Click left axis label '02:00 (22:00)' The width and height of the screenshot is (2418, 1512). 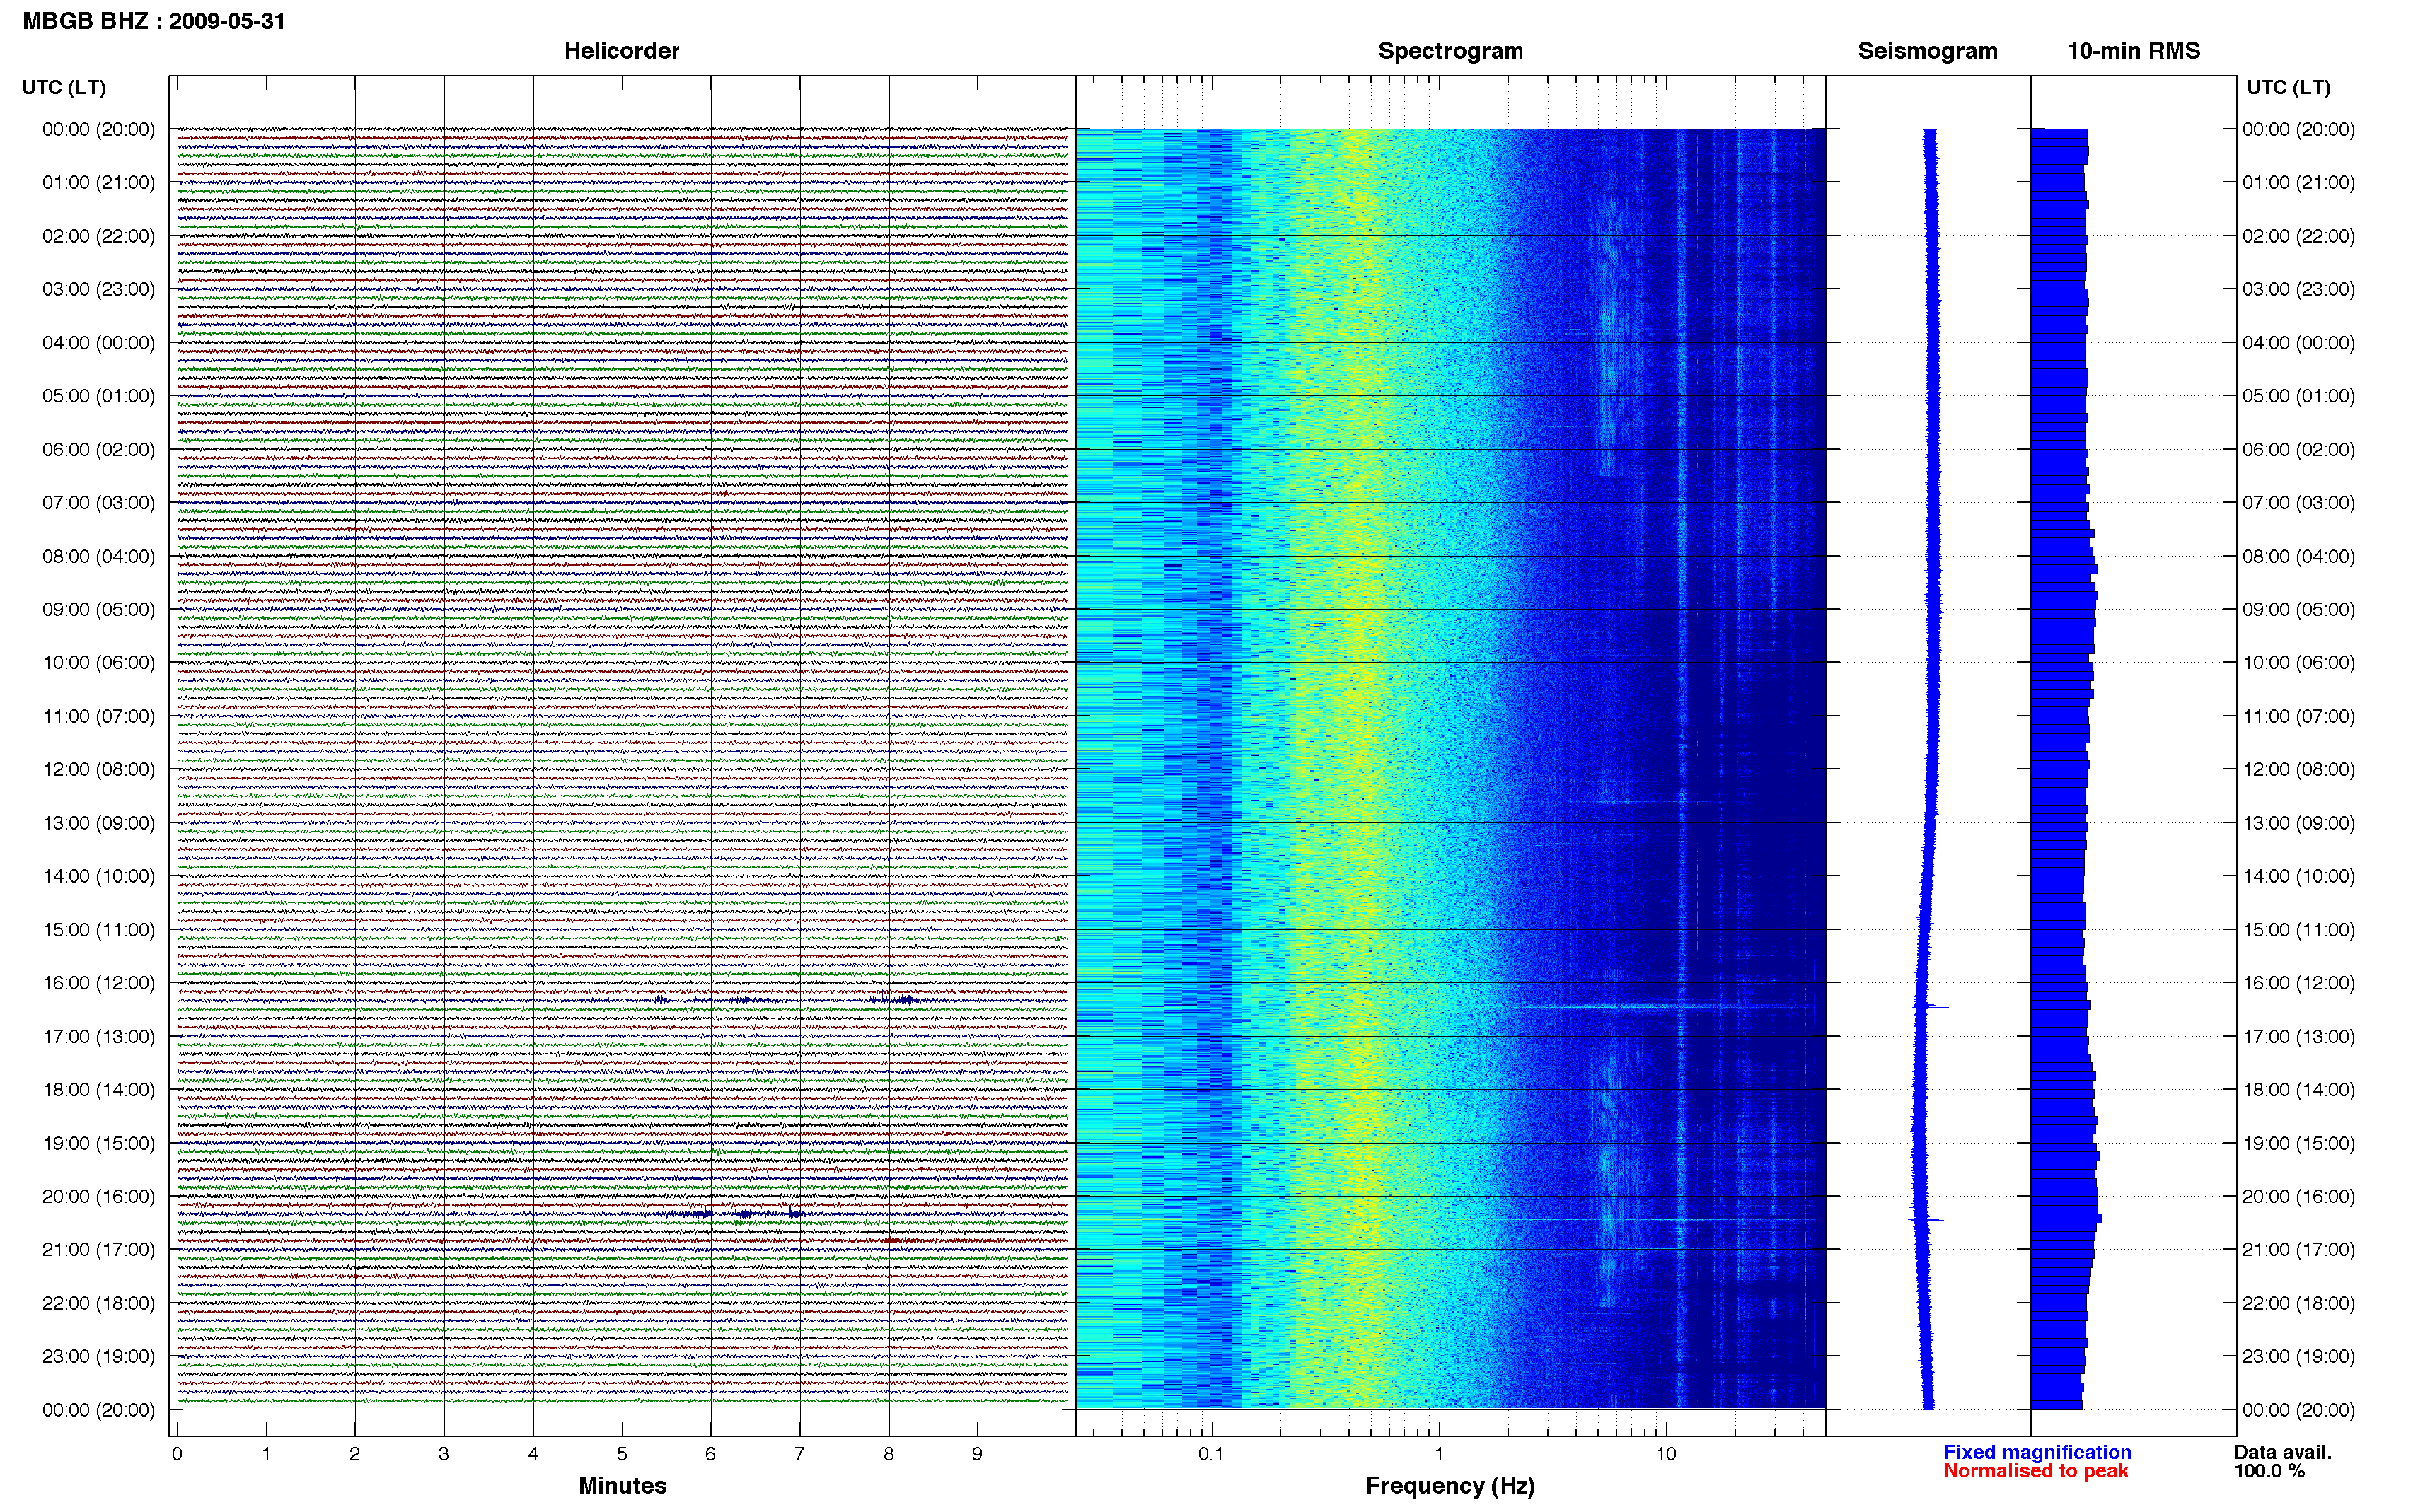click(98, 236)
